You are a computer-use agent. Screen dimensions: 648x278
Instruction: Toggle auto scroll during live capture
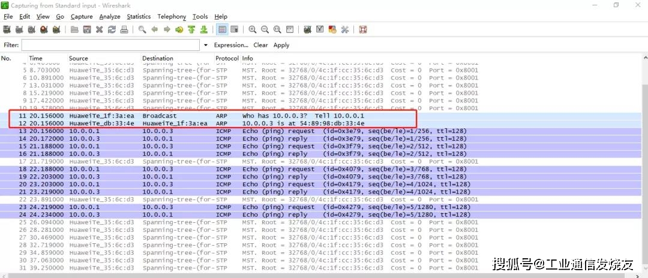[235, 30]
